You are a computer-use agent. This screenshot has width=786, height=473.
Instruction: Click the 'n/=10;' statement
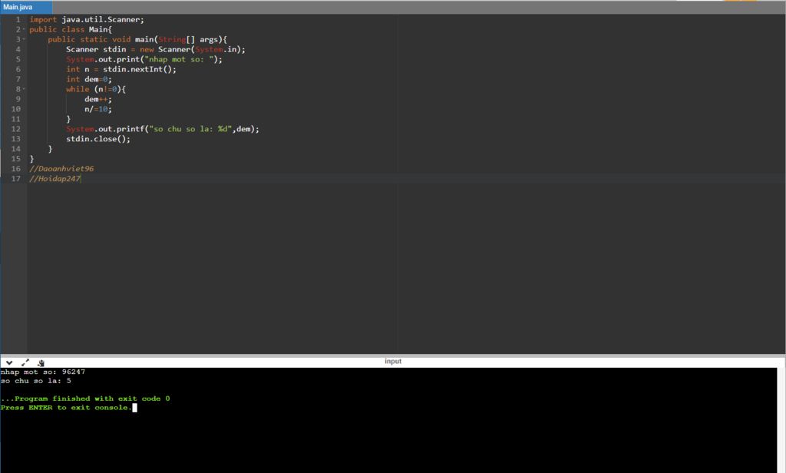click(98, 109)
